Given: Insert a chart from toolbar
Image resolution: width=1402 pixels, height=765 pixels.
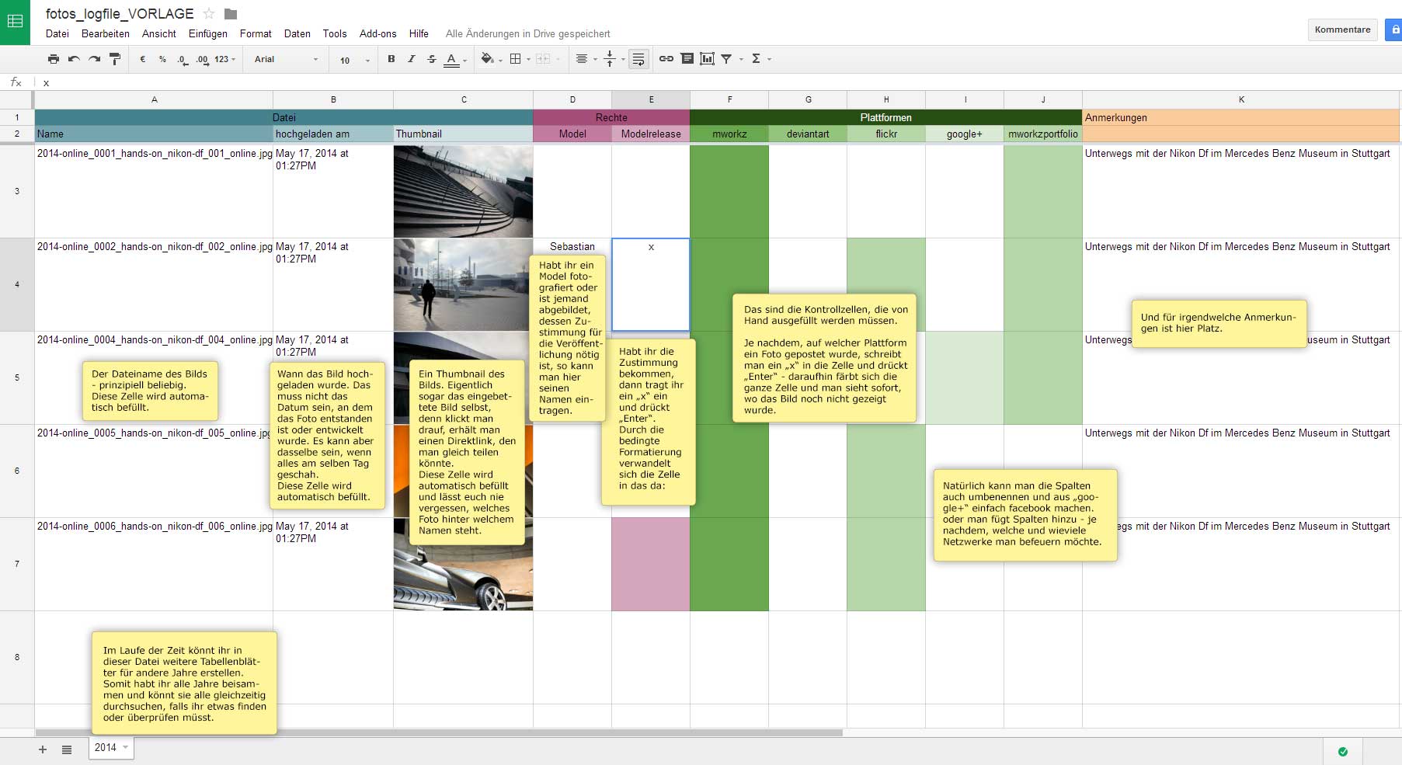Looking at the screenshot, I should 707,59.
